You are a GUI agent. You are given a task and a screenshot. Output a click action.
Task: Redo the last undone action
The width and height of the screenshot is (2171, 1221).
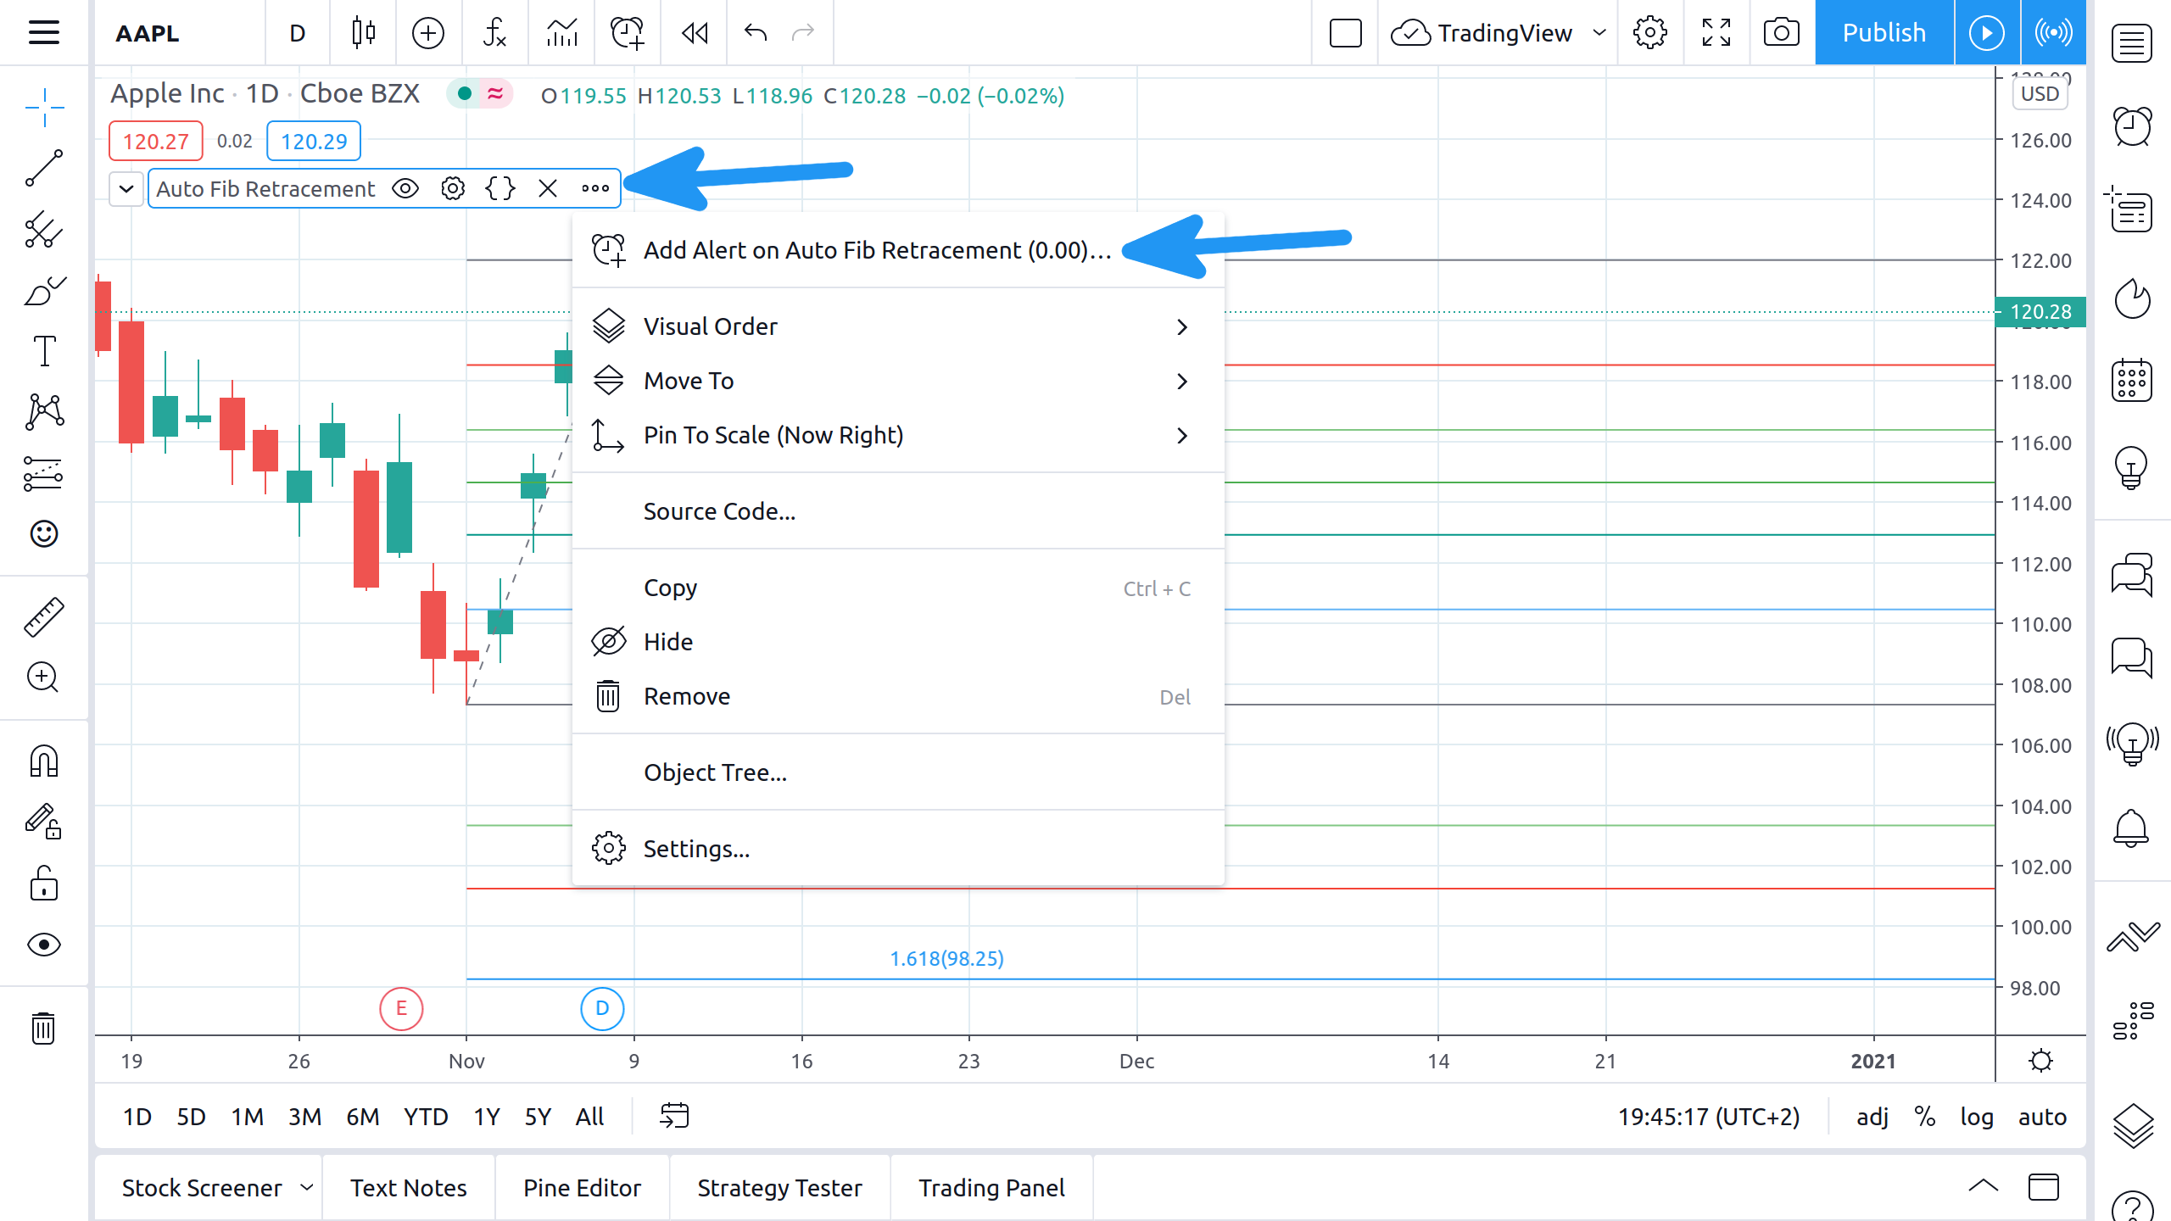click(x=802, y=33)
